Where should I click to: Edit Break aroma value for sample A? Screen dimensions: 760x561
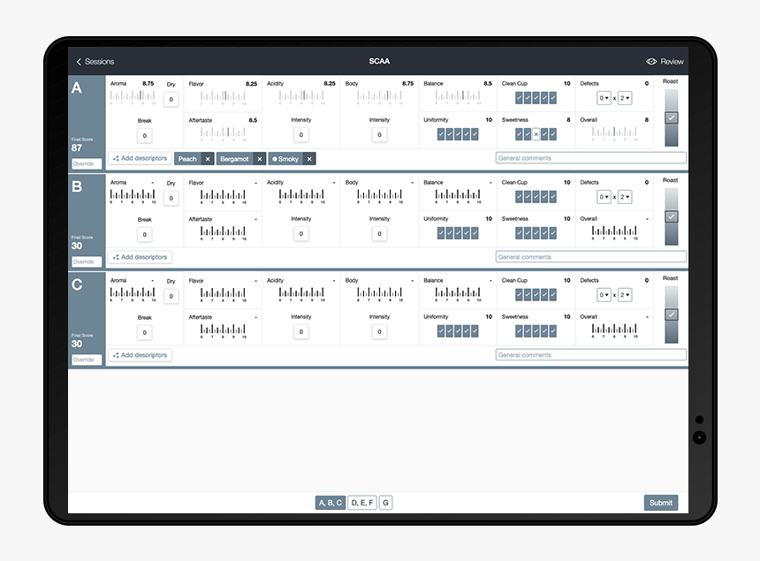pos(144,136)
